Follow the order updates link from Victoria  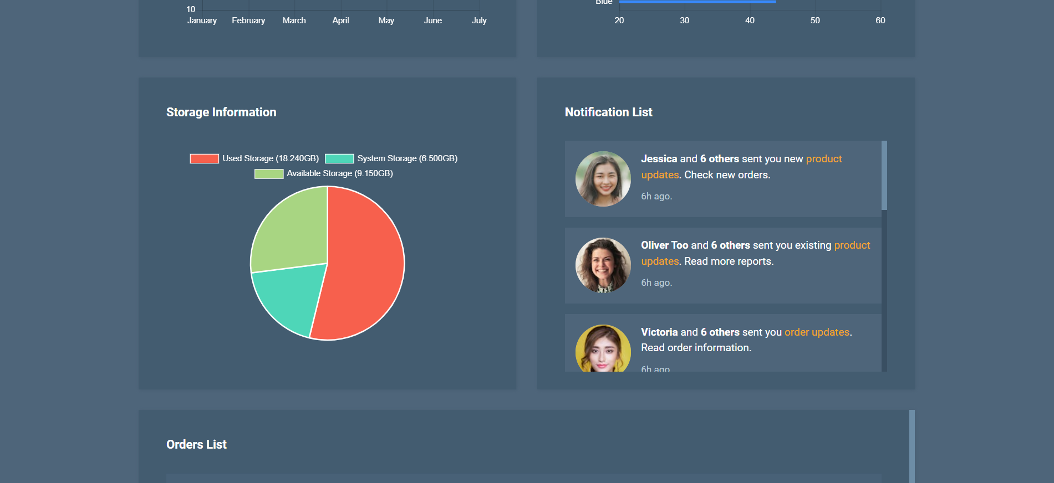(816, 332)
